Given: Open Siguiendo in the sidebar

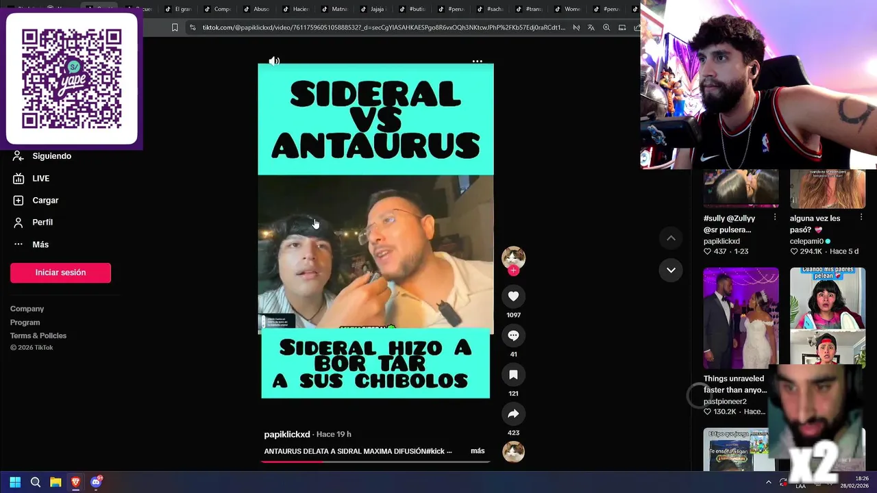Looking at the screenshot, I should click(52, 156).
